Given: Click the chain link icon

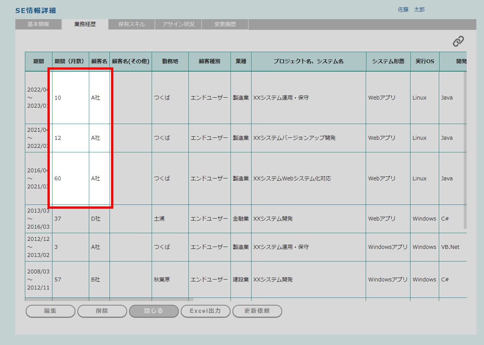Looking at the screenshot, I should 458,41.
